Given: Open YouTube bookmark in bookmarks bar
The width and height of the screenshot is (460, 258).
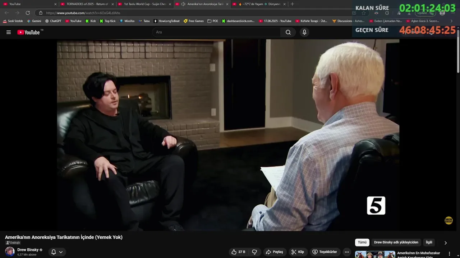Looking at the screenshot, I should (73, 21).
